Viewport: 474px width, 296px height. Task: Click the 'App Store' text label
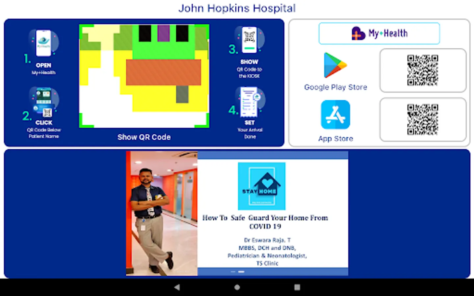[x=335, y=139]
